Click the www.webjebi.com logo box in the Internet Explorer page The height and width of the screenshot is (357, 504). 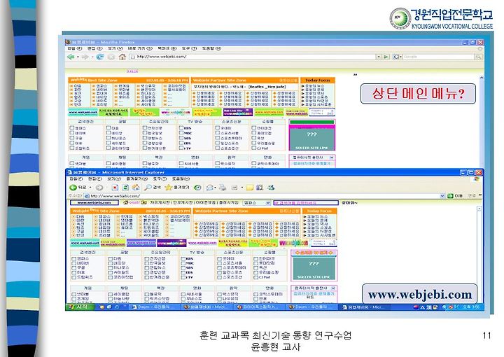point(94,203)
